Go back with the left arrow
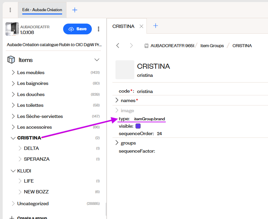This screenshot has width=268, height=219. pyautogui.click(x=117, y=45)
